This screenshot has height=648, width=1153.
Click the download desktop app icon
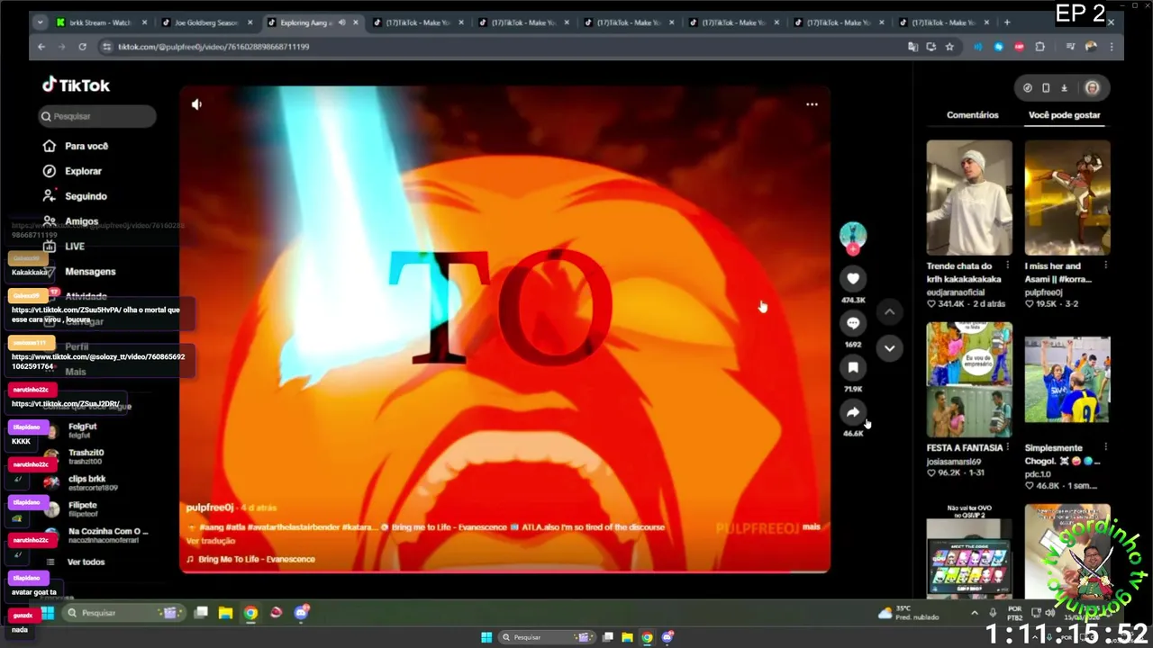click(1064, 88)
